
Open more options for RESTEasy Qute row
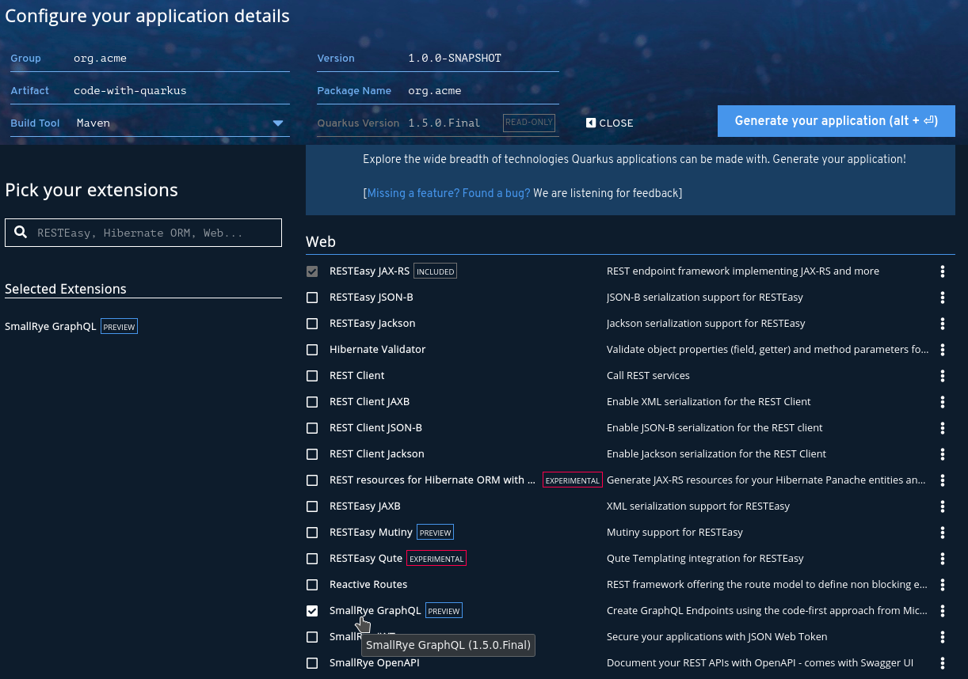click(942, 559)
